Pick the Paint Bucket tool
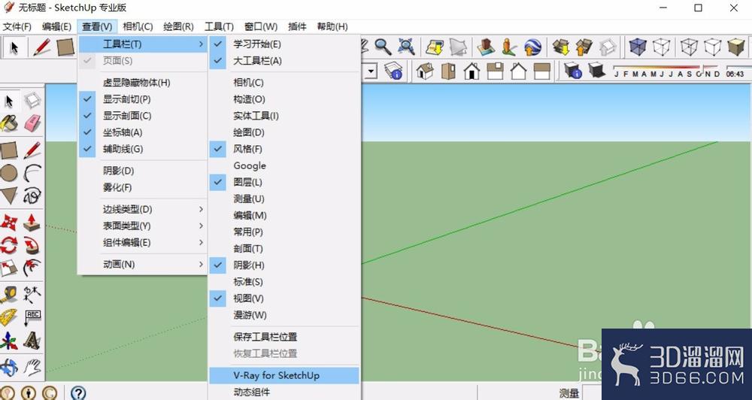 8,124
